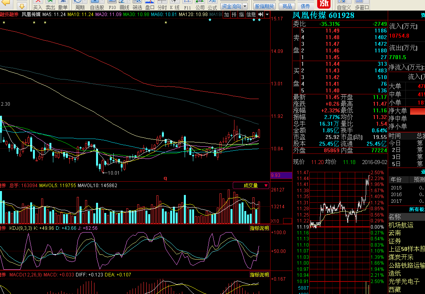Screen dimensions: 425x294
Task: Open the 撤单 (cancel order) tool
Action: (x=63, y=5)
